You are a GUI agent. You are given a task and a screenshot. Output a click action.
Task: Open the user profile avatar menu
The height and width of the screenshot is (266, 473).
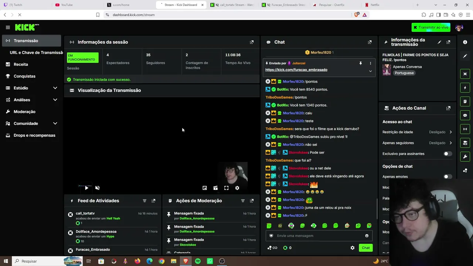click(x=459, y=27)
